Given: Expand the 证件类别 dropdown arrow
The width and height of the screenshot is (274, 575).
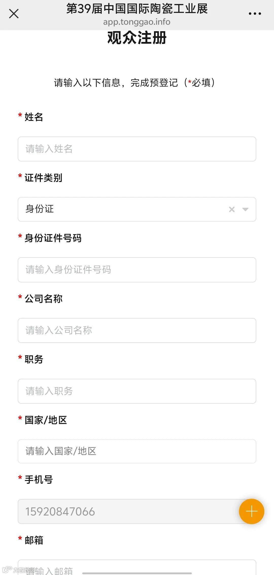Looking at the screenshot, I should 245,209.
